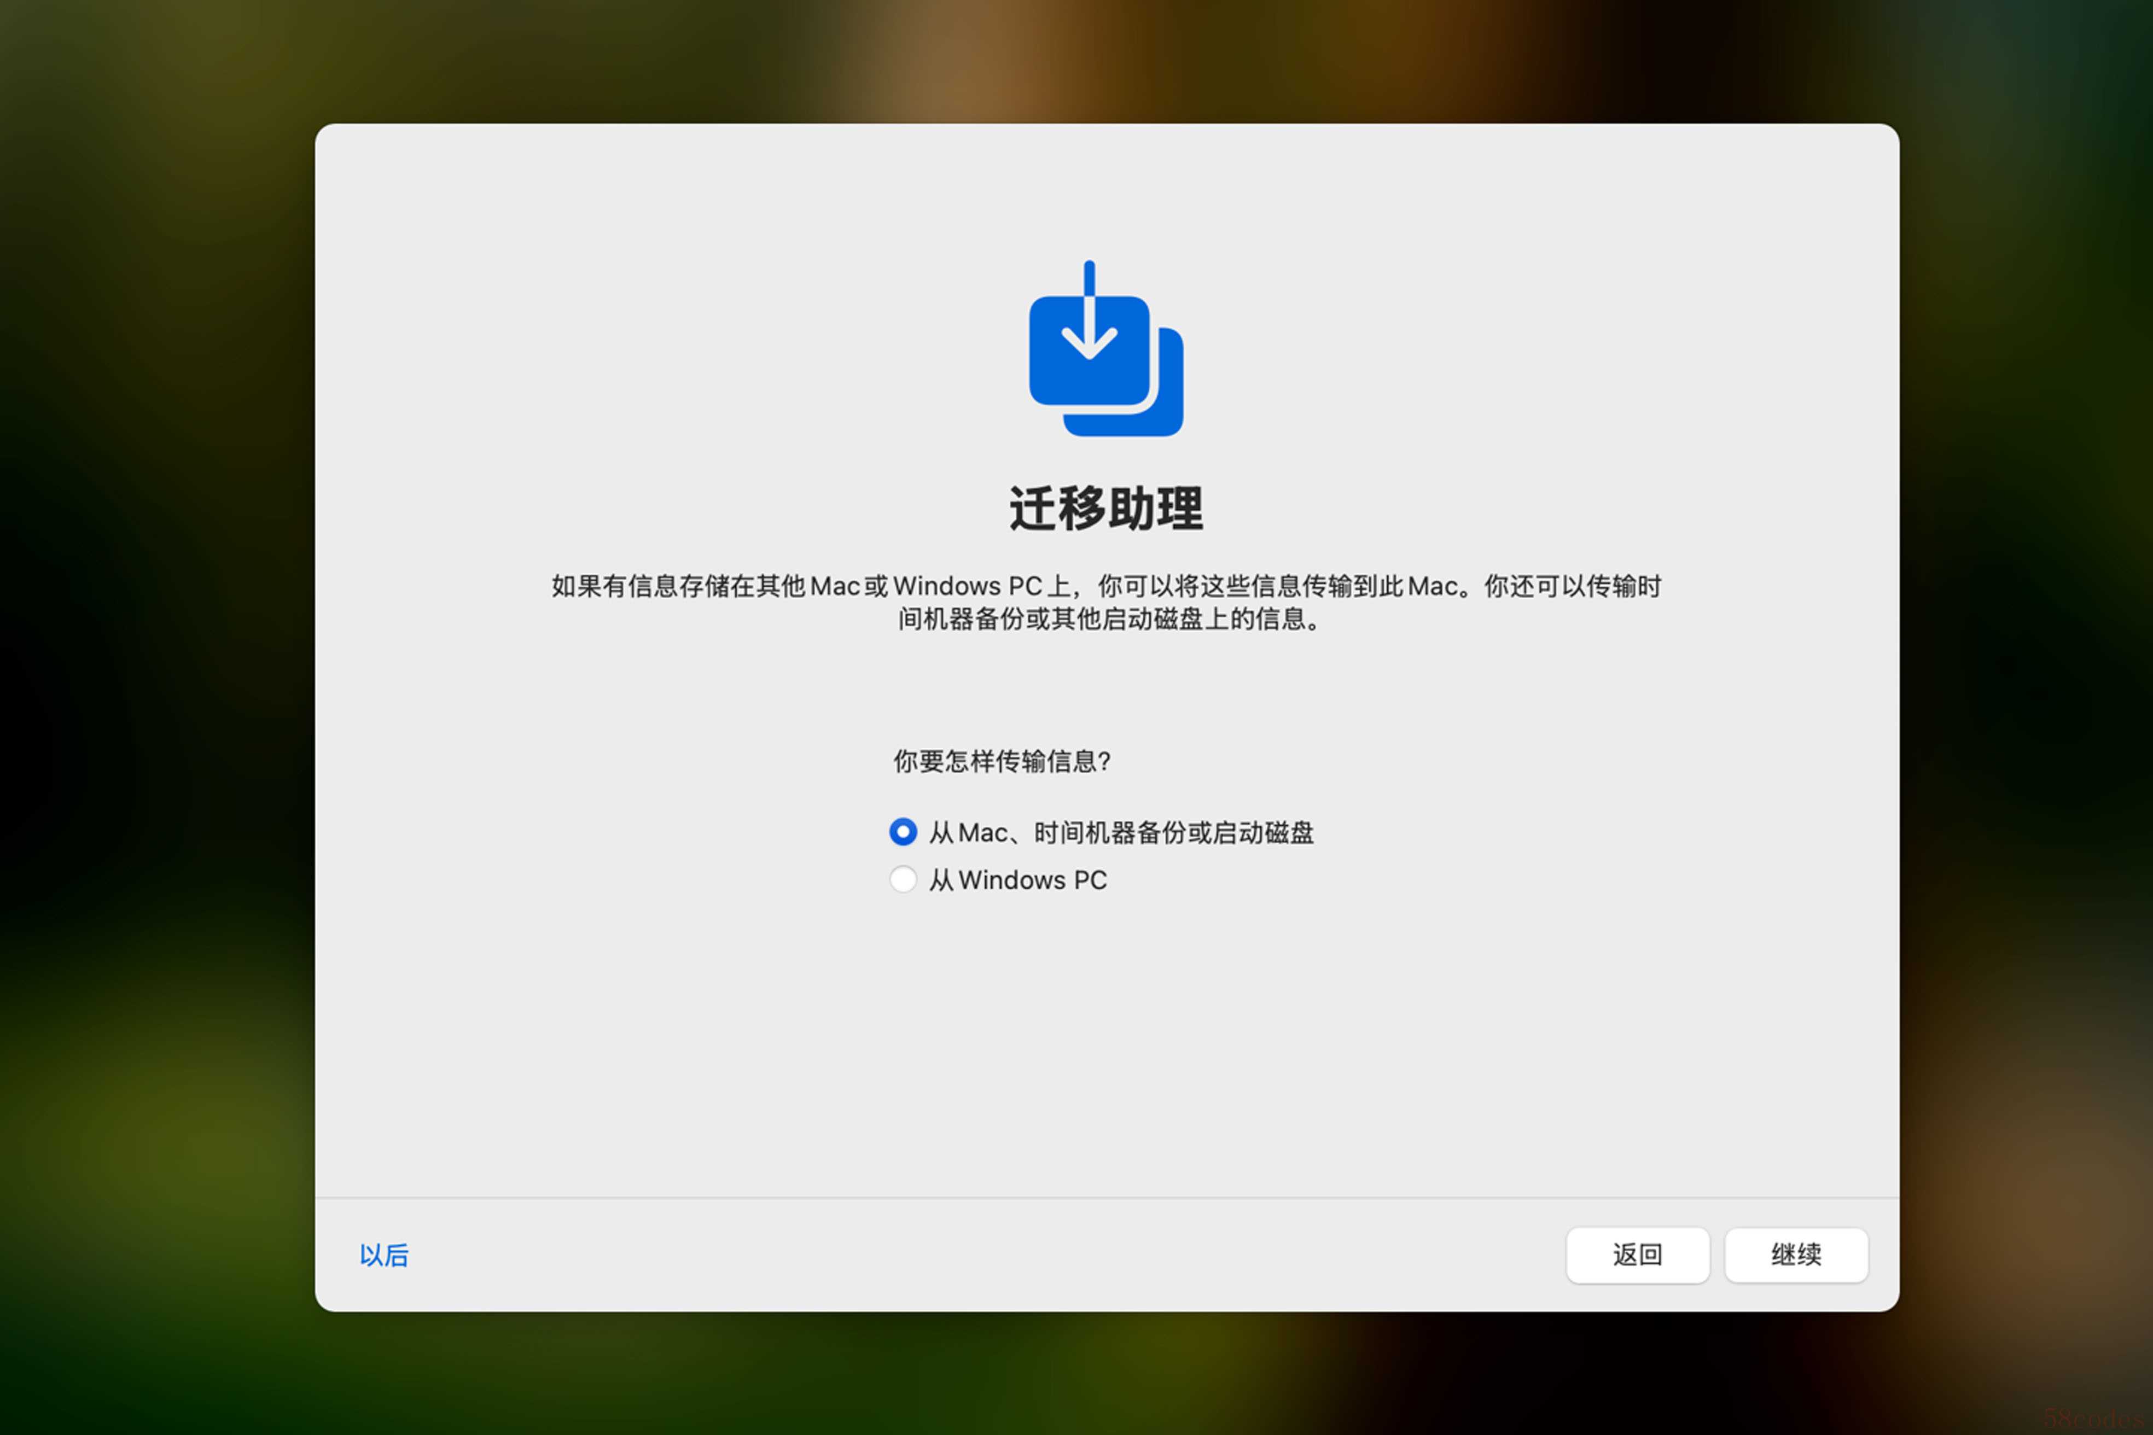
Task: Click the divider line above the bottom buttons
Action: 1106,1197
